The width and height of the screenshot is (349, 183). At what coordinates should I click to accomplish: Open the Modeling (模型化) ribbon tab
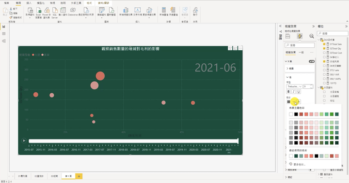click(x=41, y=3)
